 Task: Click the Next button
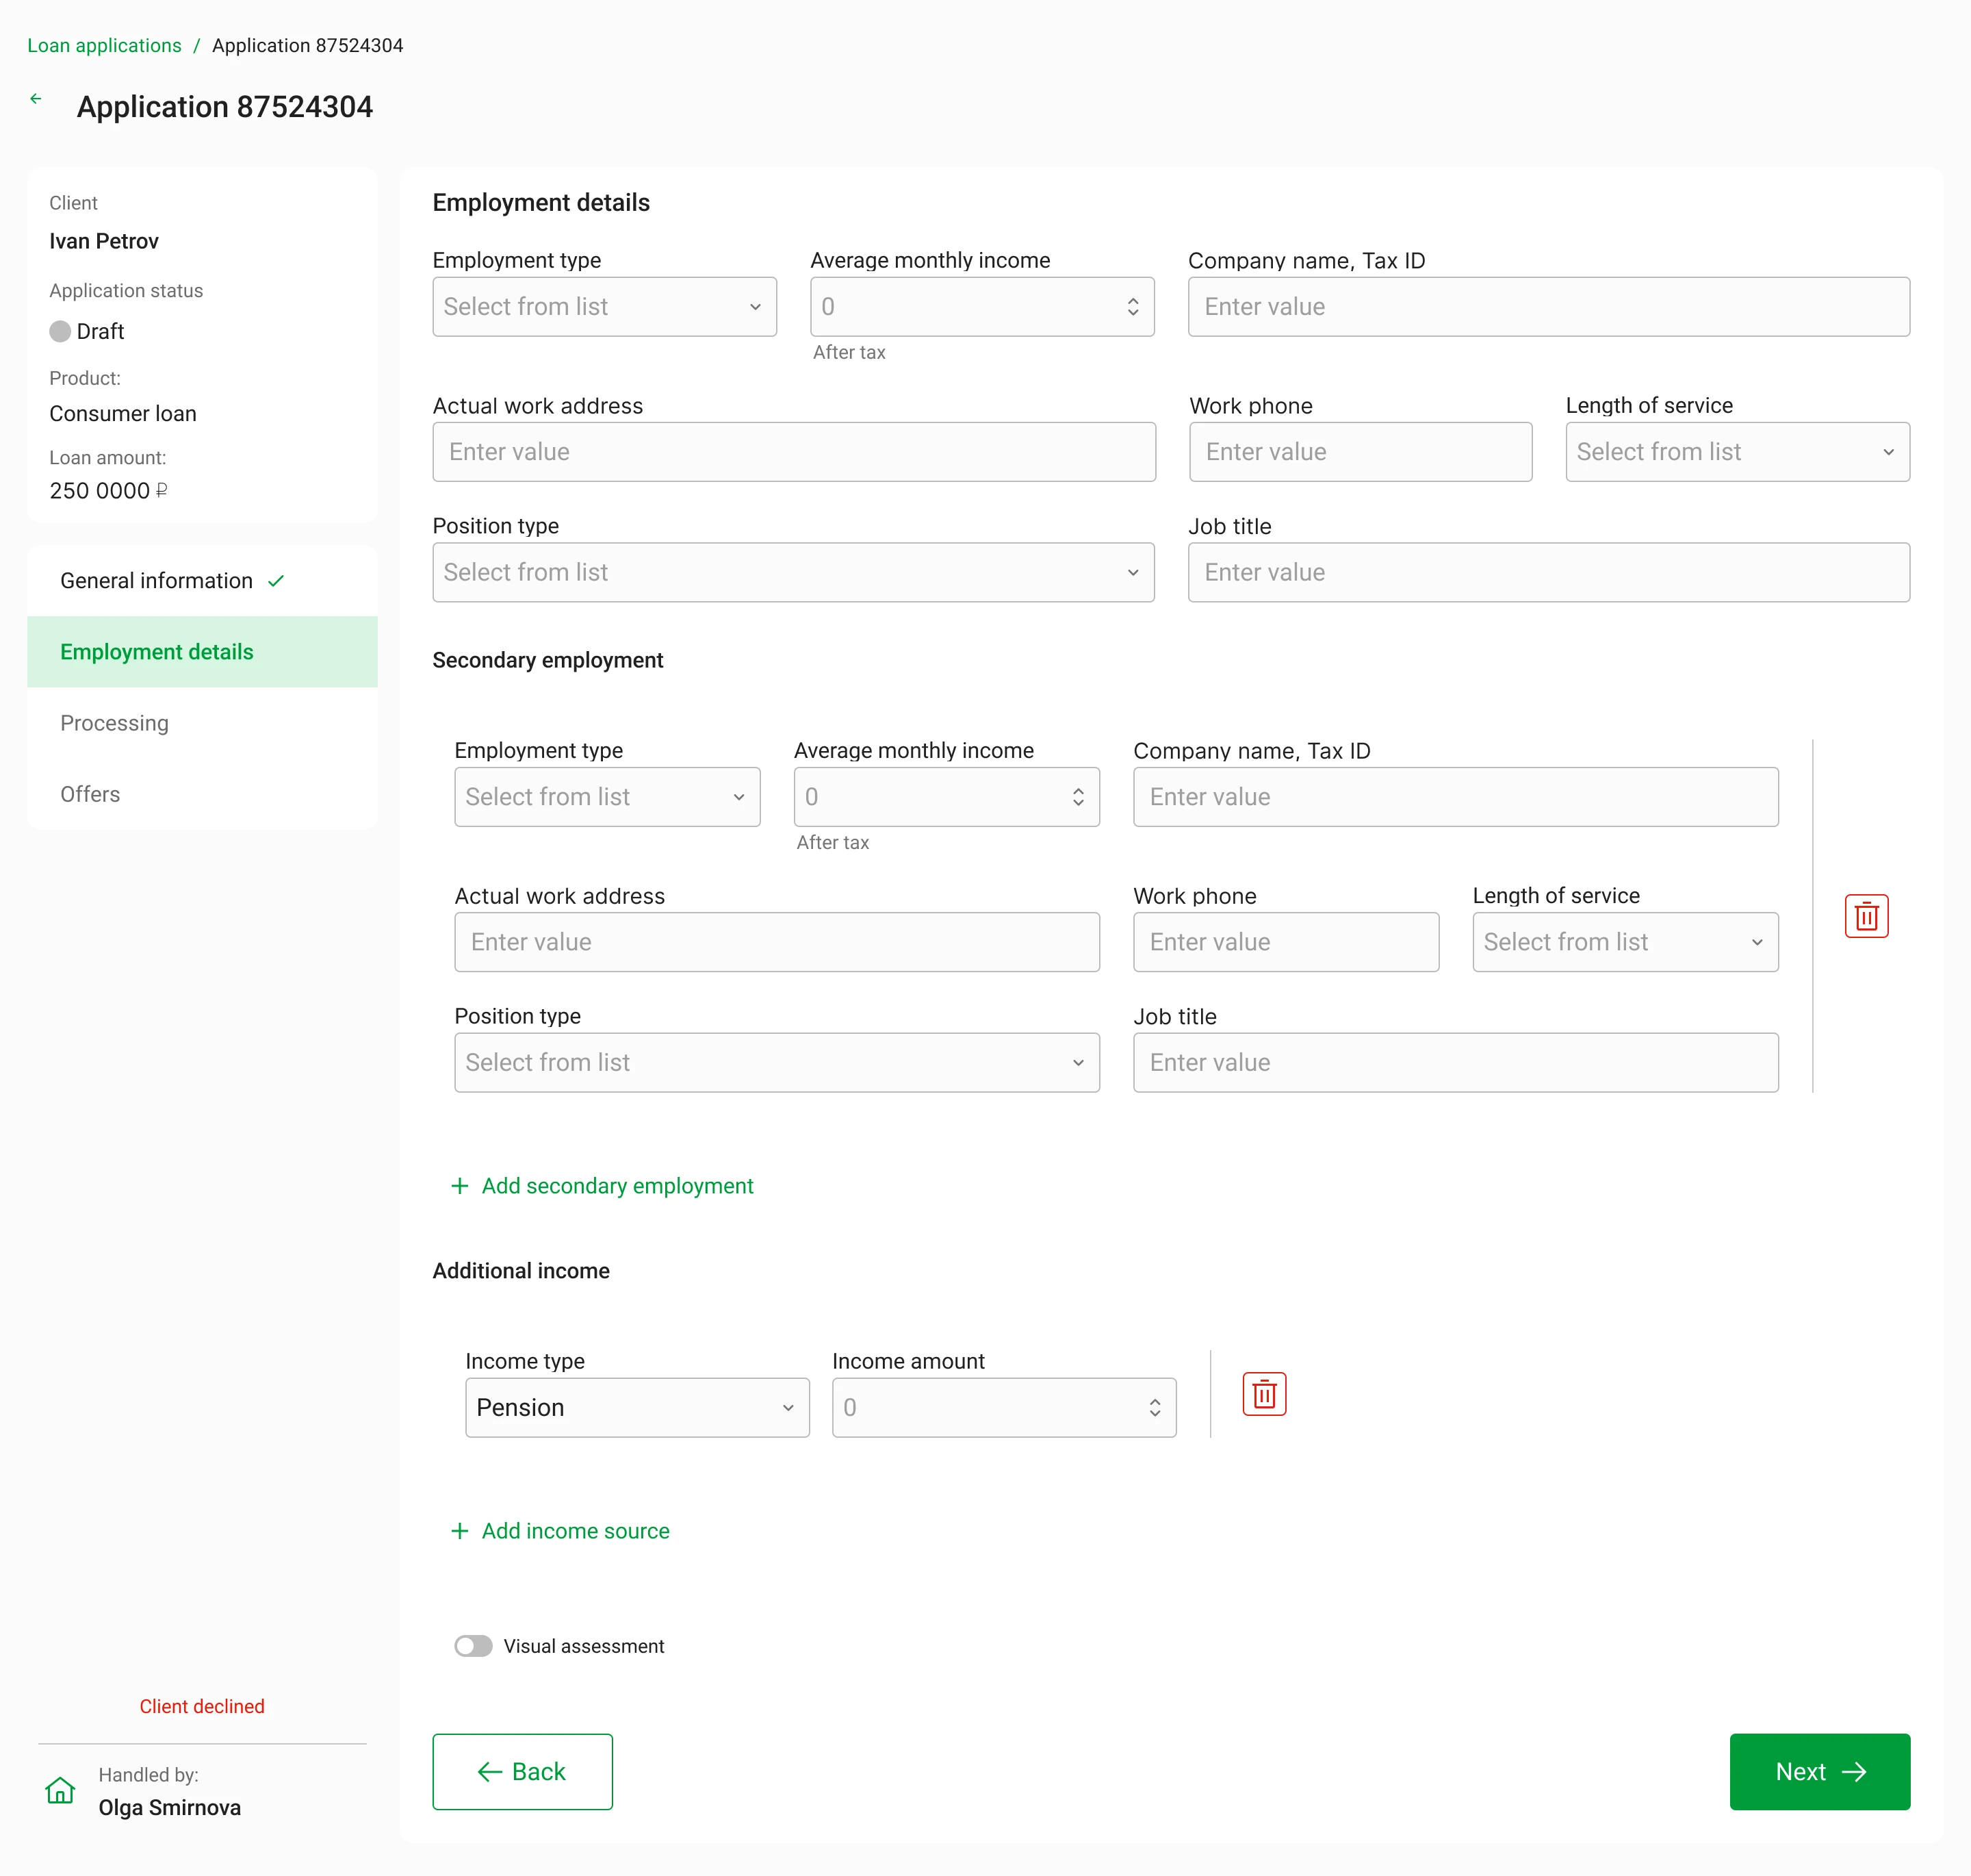click(x=1819, y=1772)
